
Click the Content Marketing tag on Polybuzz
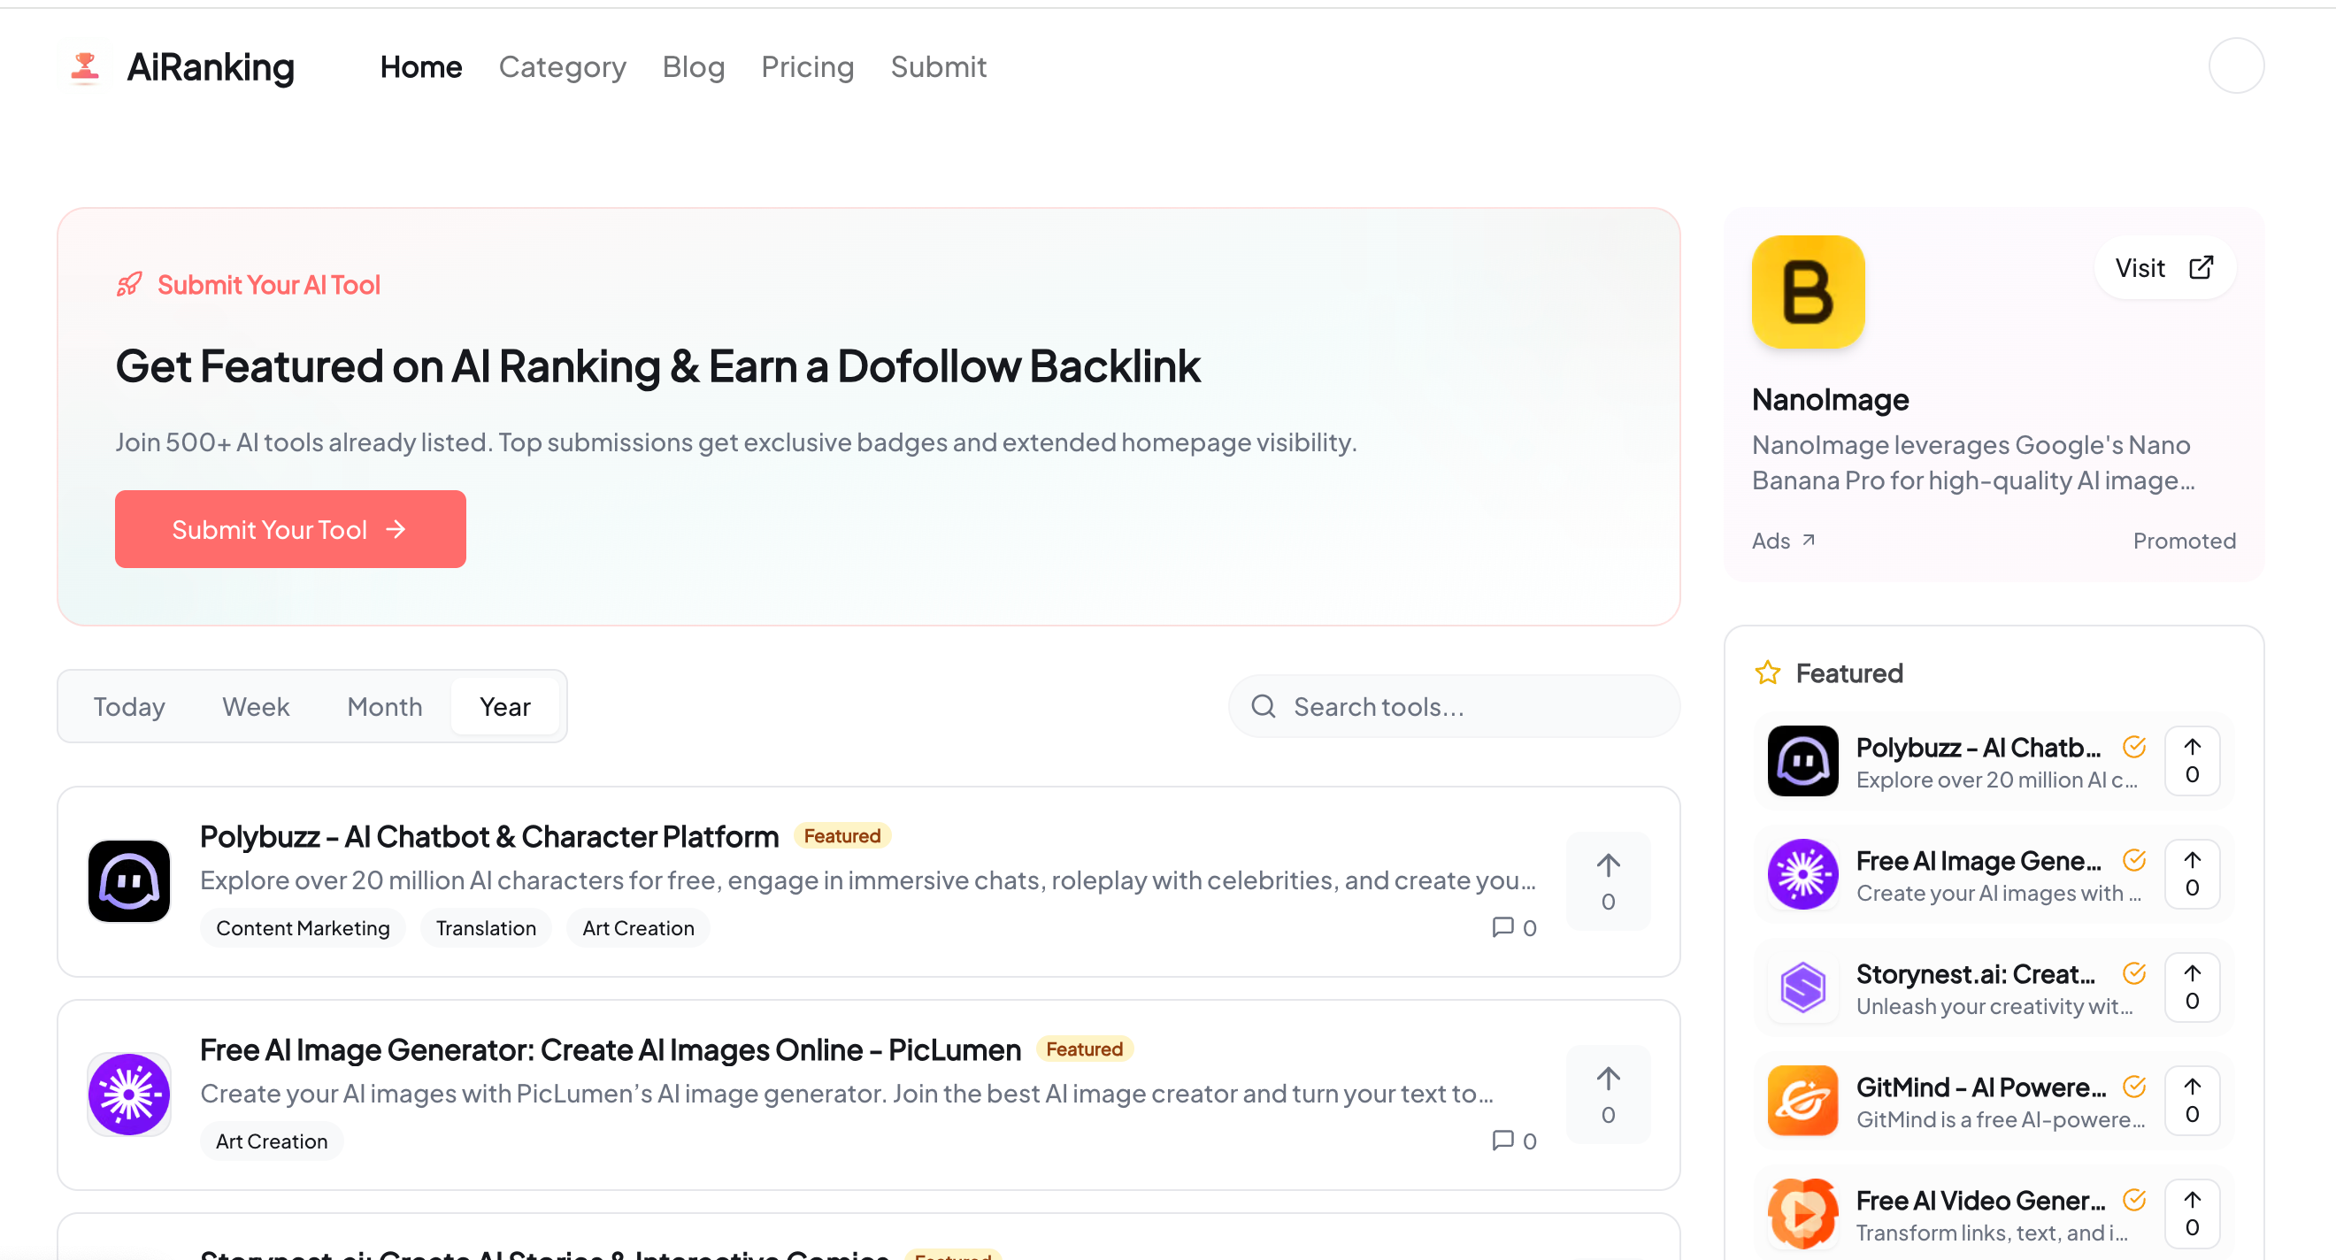[303, 928]
